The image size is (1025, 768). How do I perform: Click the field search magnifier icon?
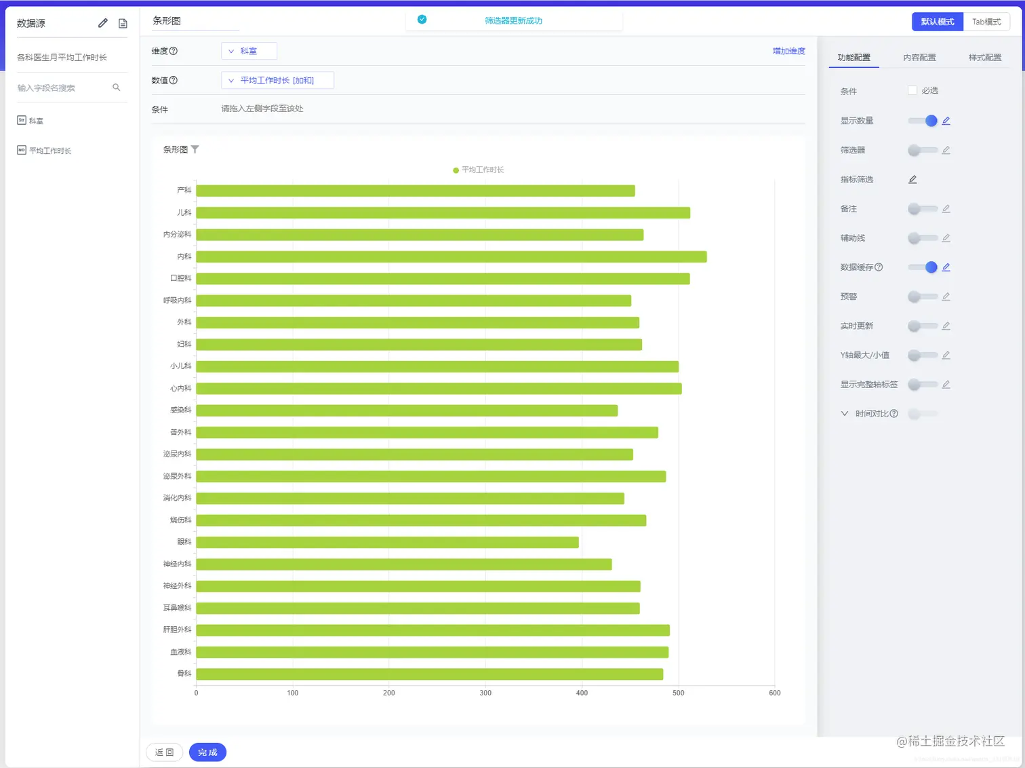pyautogui.click(x=117, y=88)
